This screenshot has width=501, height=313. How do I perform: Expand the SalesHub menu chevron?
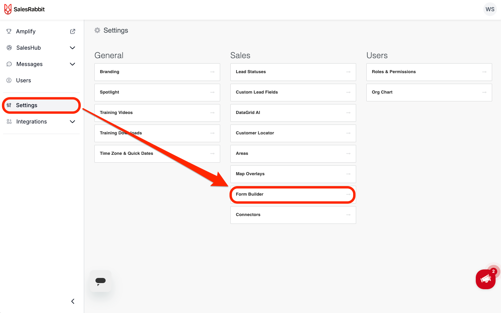click(72, 48)
